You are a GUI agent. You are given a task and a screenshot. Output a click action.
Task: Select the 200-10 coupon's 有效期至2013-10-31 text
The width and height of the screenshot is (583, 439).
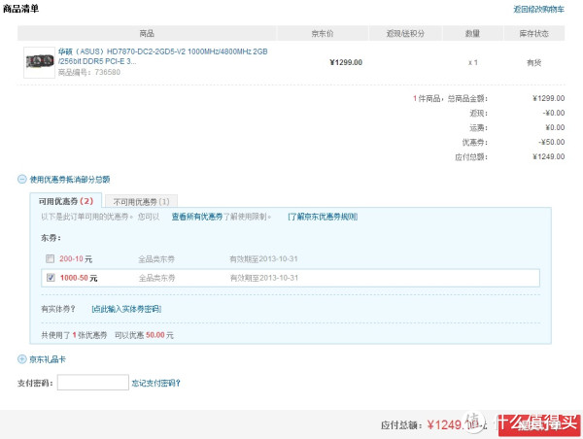pyautogui.click(x=263, y=258)
